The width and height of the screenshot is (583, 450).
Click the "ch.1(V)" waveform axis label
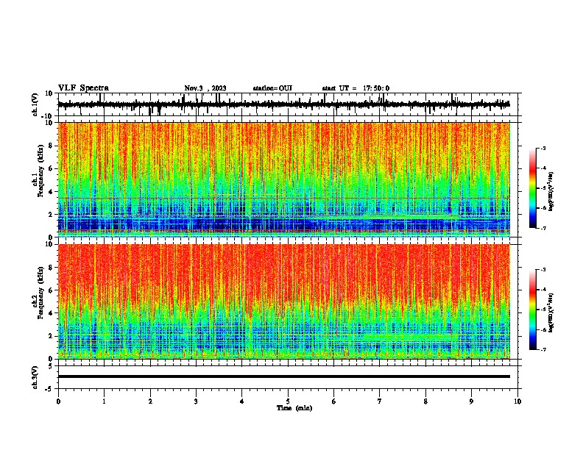pos(35,104)
